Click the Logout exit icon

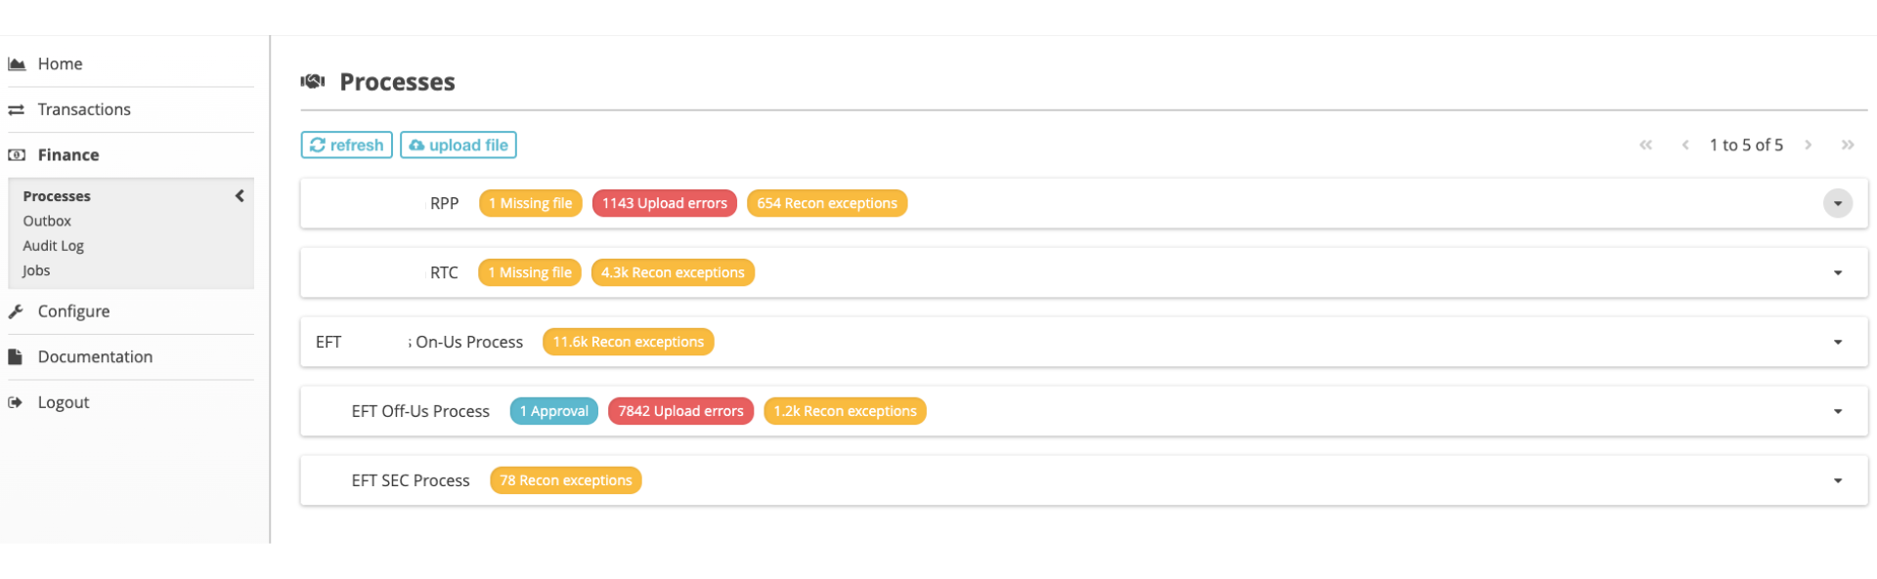[16, 402]
